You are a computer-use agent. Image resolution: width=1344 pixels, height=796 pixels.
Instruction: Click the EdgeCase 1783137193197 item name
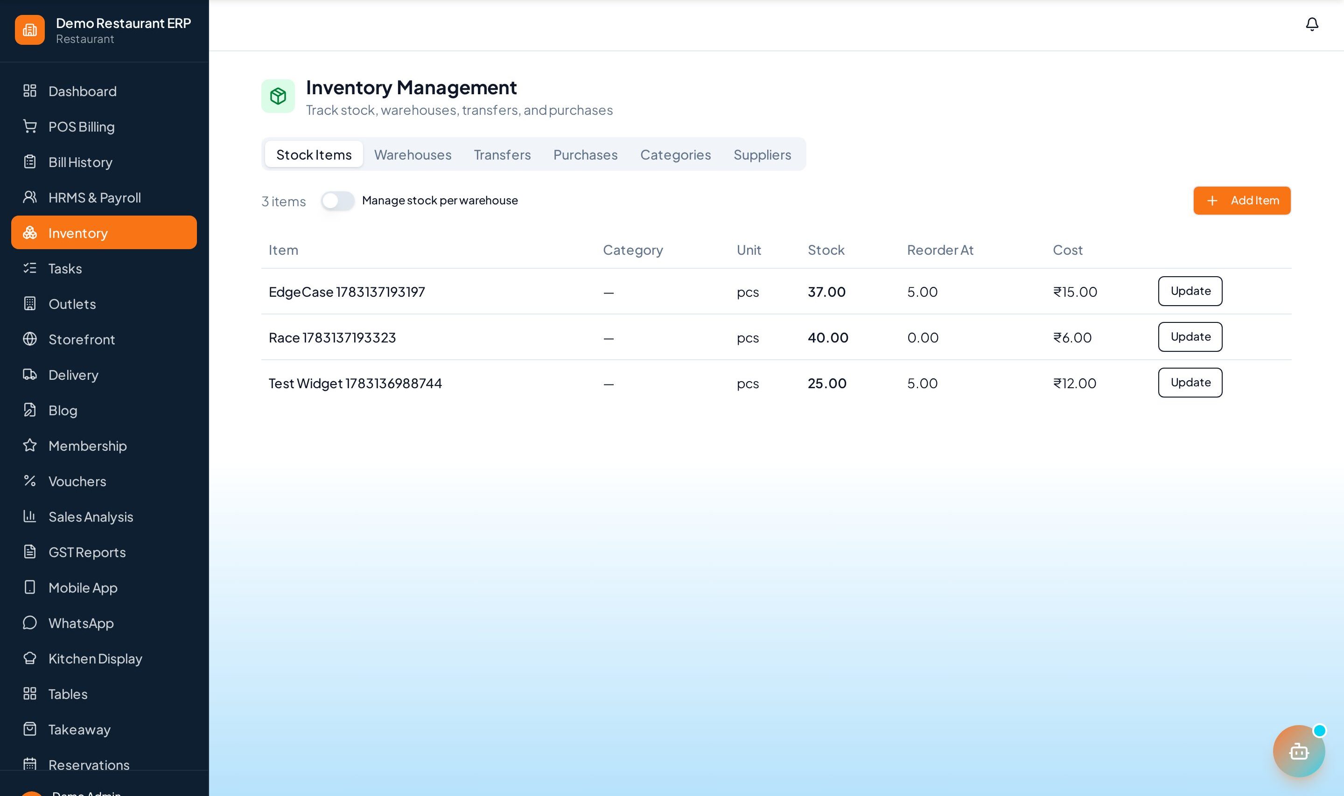(x=346, y=292)
